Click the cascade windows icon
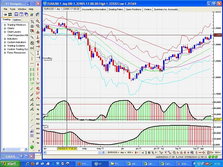Image resolution: width=223 pixels, height=167 pixels. [26, 14]
